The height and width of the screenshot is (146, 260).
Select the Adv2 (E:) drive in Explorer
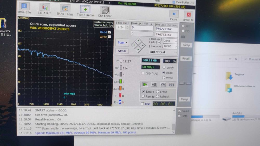[x=241, y=117]
